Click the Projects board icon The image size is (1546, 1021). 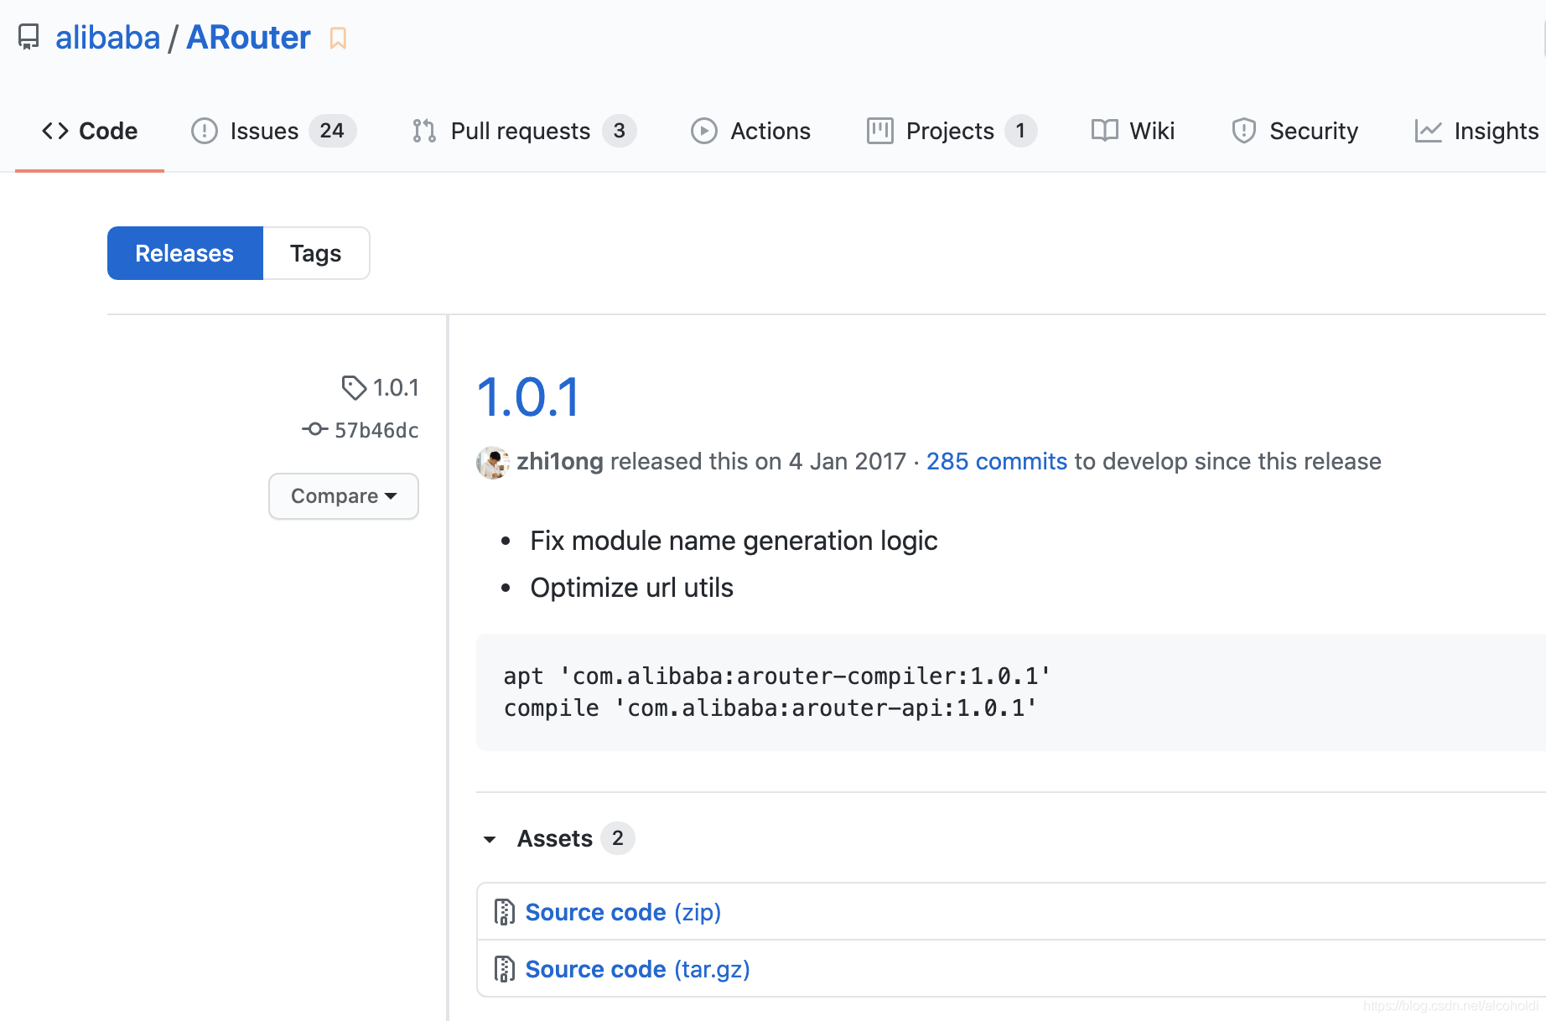coord(879,131)
